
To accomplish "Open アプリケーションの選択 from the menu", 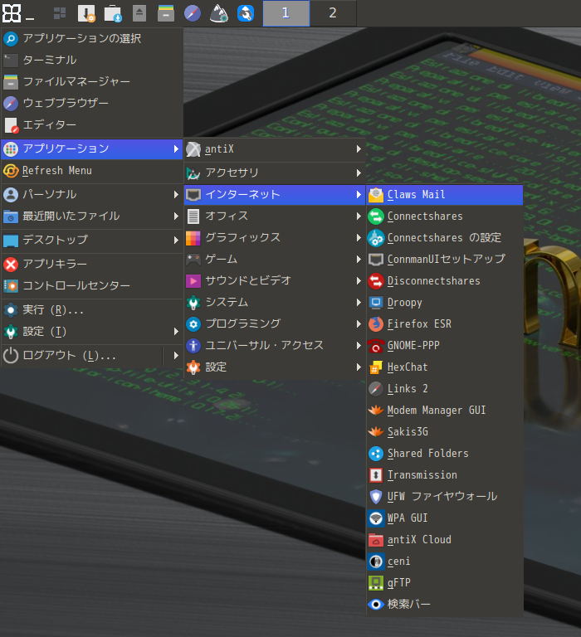I will (92, 39).
